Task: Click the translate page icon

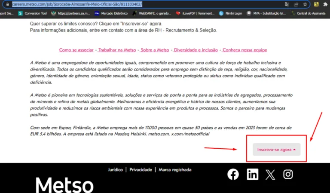Action: [x=287, y=4]
